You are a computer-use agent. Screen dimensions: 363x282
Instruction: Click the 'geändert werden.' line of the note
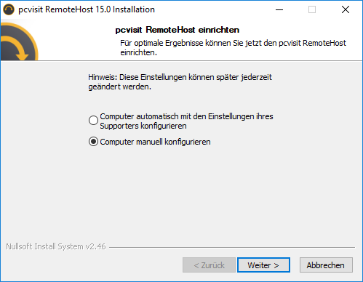point(120,86)
